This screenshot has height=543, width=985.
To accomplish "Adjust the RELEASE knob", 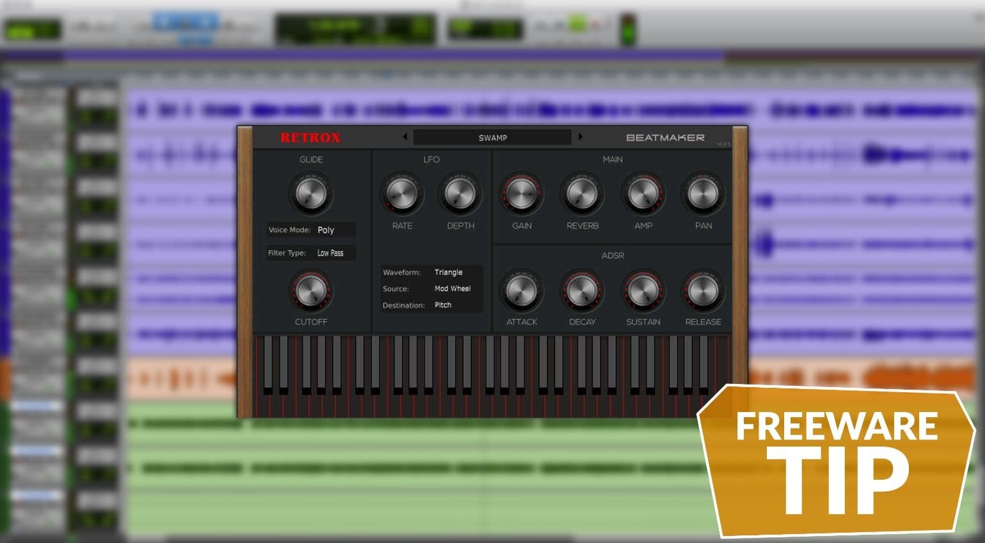I will point(703,291).
